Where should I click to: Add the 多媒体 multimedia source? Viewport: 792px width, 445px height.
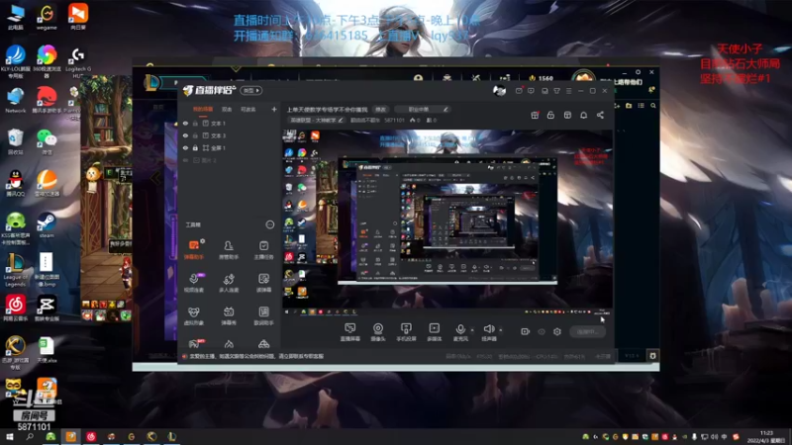point(435,332)
